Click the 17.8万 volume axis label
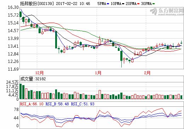This screenshot has width=184, height=129. (12, 87)
